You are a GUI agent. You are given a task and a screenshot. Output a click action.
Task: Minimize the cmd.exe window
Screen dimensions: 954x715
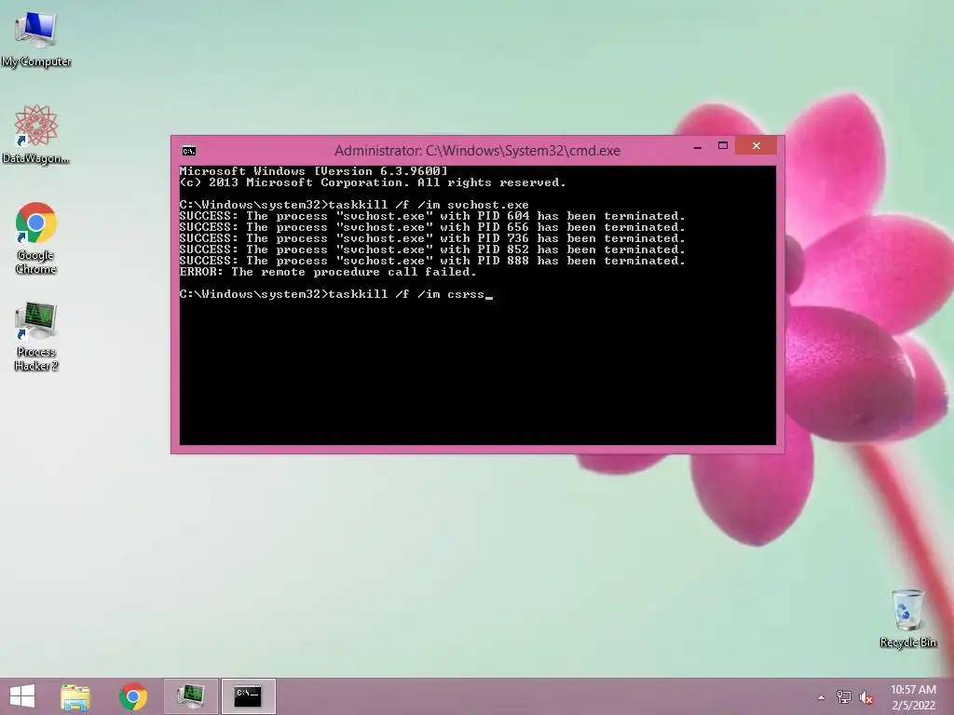coord(698,146)
